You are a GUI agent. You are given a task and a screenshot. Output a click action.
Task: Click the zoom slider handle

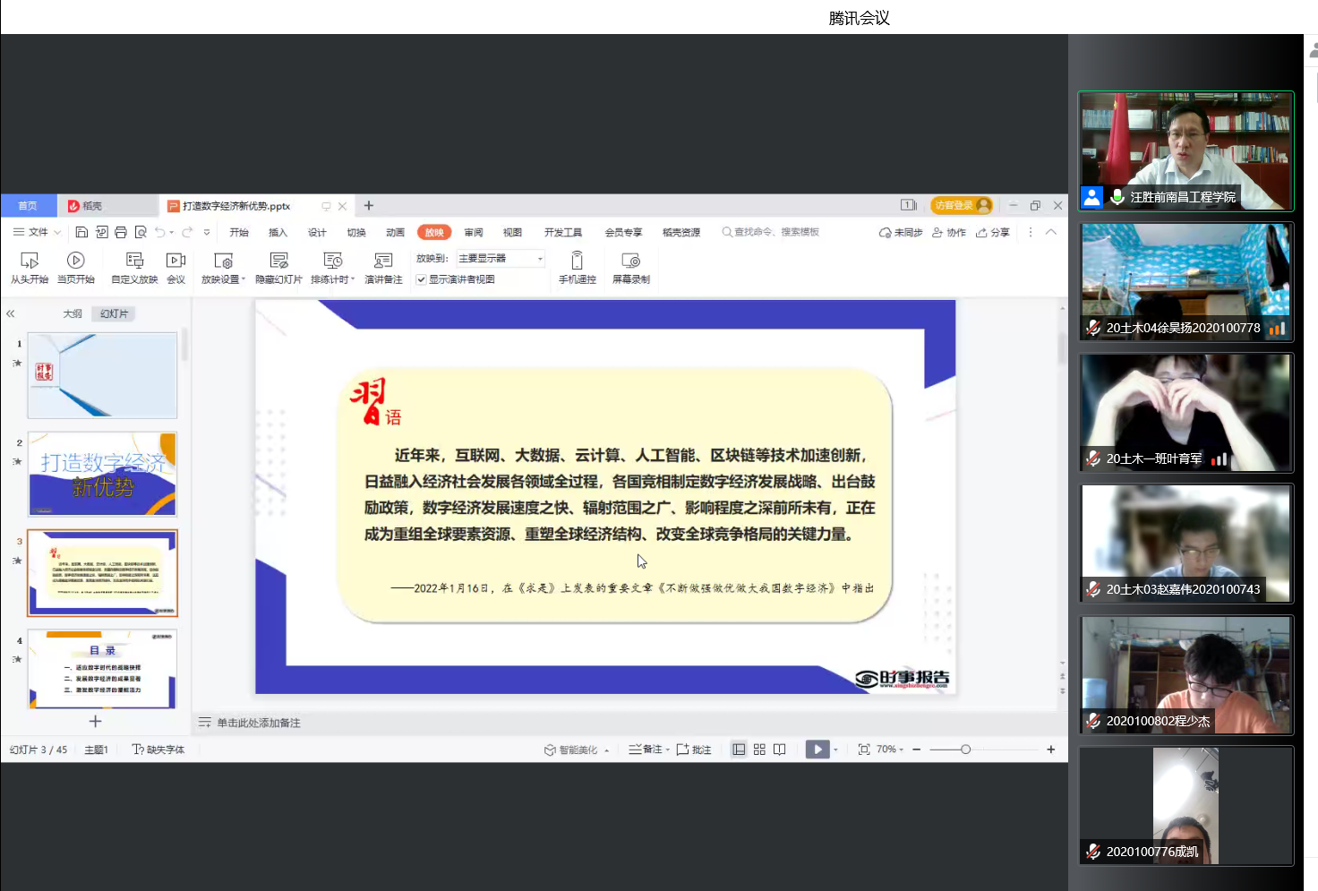tap(965, 750)
